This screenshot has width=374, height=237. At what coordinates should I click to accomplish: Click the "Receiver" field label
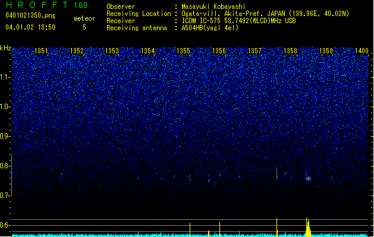pyautogui.click(x=121, y=21)
